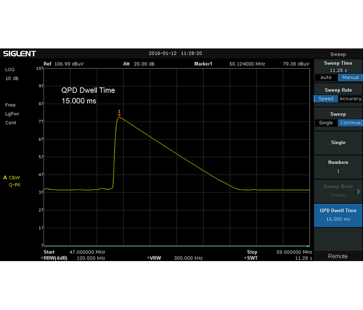Click the Start frequency 47.000000 MHz
The height and width of the screenshot is (310, 363).
(74, 252)
